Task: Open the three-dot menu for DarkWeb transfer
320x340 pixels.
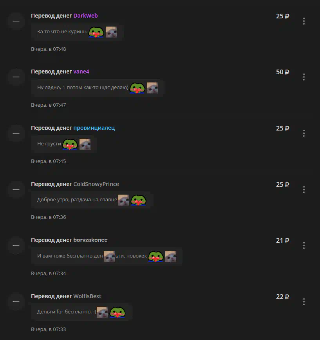Action: (x=304, y=21)
